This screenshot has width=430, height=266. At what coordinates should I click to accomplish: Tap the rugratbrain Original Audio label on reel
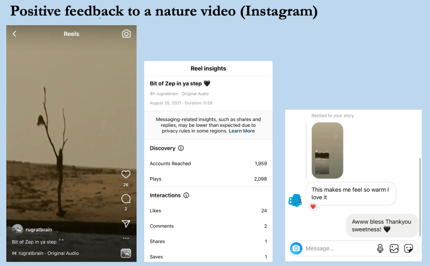point(45,253)
